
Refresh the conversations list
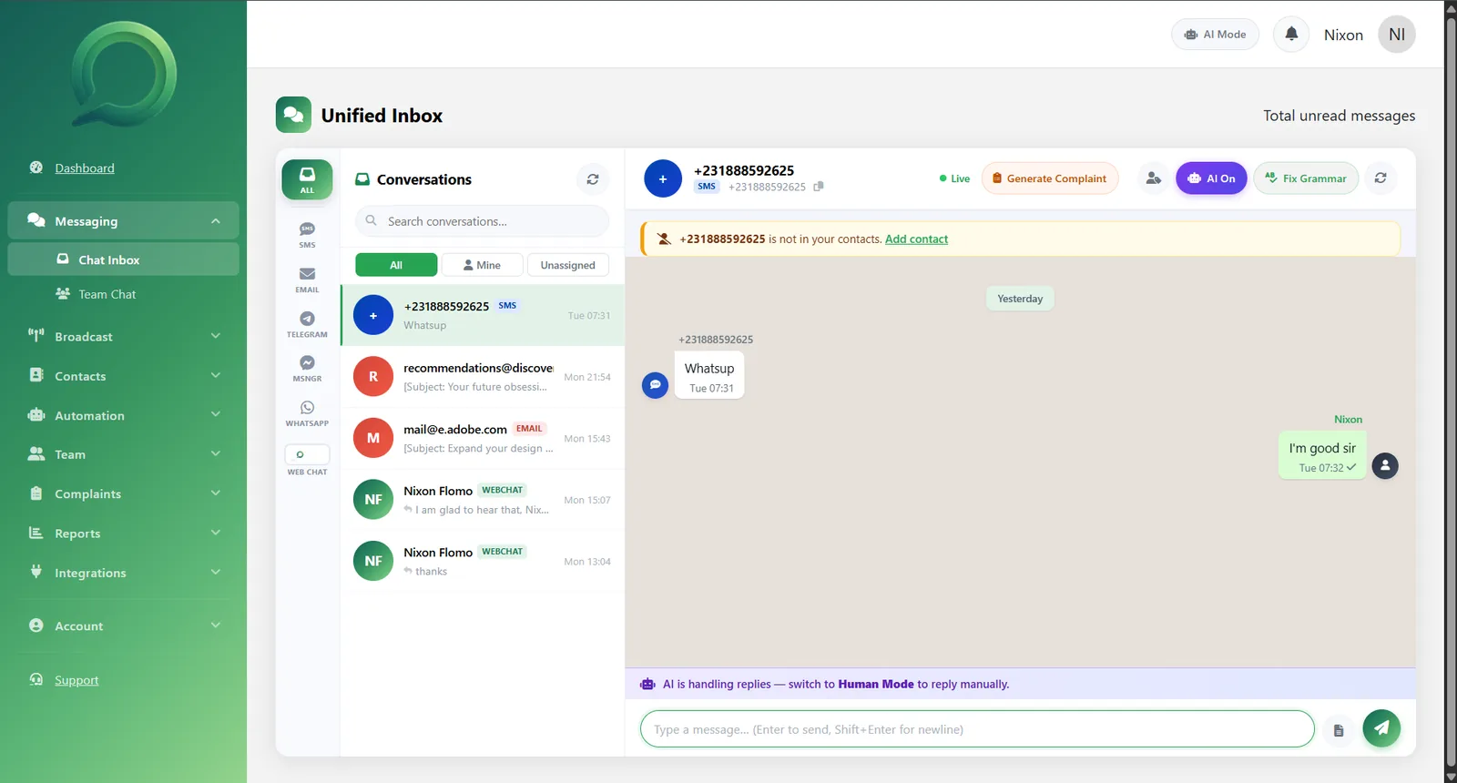pos(593,179)
